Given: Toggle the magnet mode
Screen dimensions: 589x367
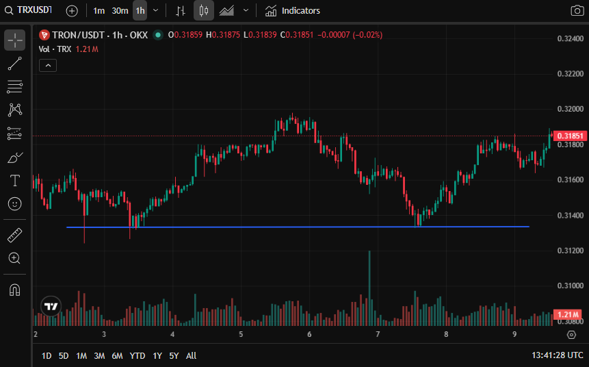Looking at the screenshot, I should pos(14,290).
